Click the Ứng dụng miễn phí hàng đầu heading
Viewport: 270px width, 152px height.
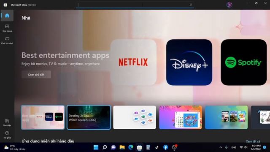(x=48, y=141)
